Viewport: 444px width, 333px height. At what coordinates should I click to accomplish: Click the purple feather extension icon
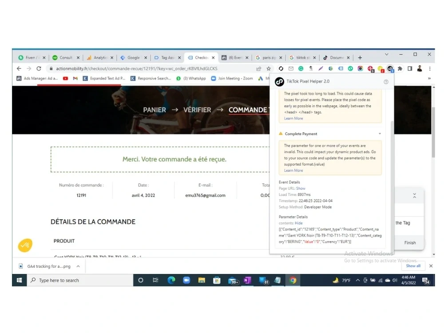pyautogui.click(x=321, y=68)
